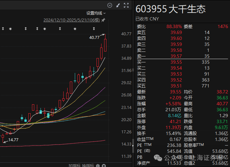Select the 卖五 price 39.69

coord(176,32)
